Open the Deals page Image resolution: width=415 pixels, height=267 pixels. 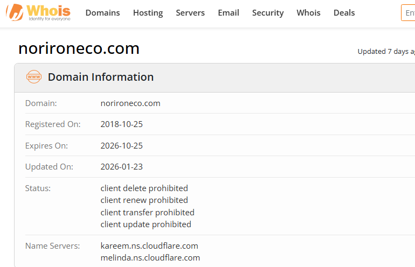click(344, 13)
